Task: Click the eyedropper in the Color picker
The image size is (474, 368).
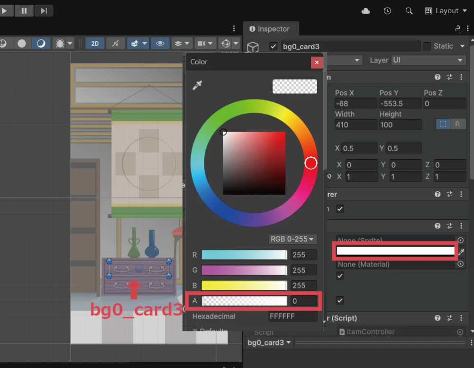Action: tap(197, 85)
